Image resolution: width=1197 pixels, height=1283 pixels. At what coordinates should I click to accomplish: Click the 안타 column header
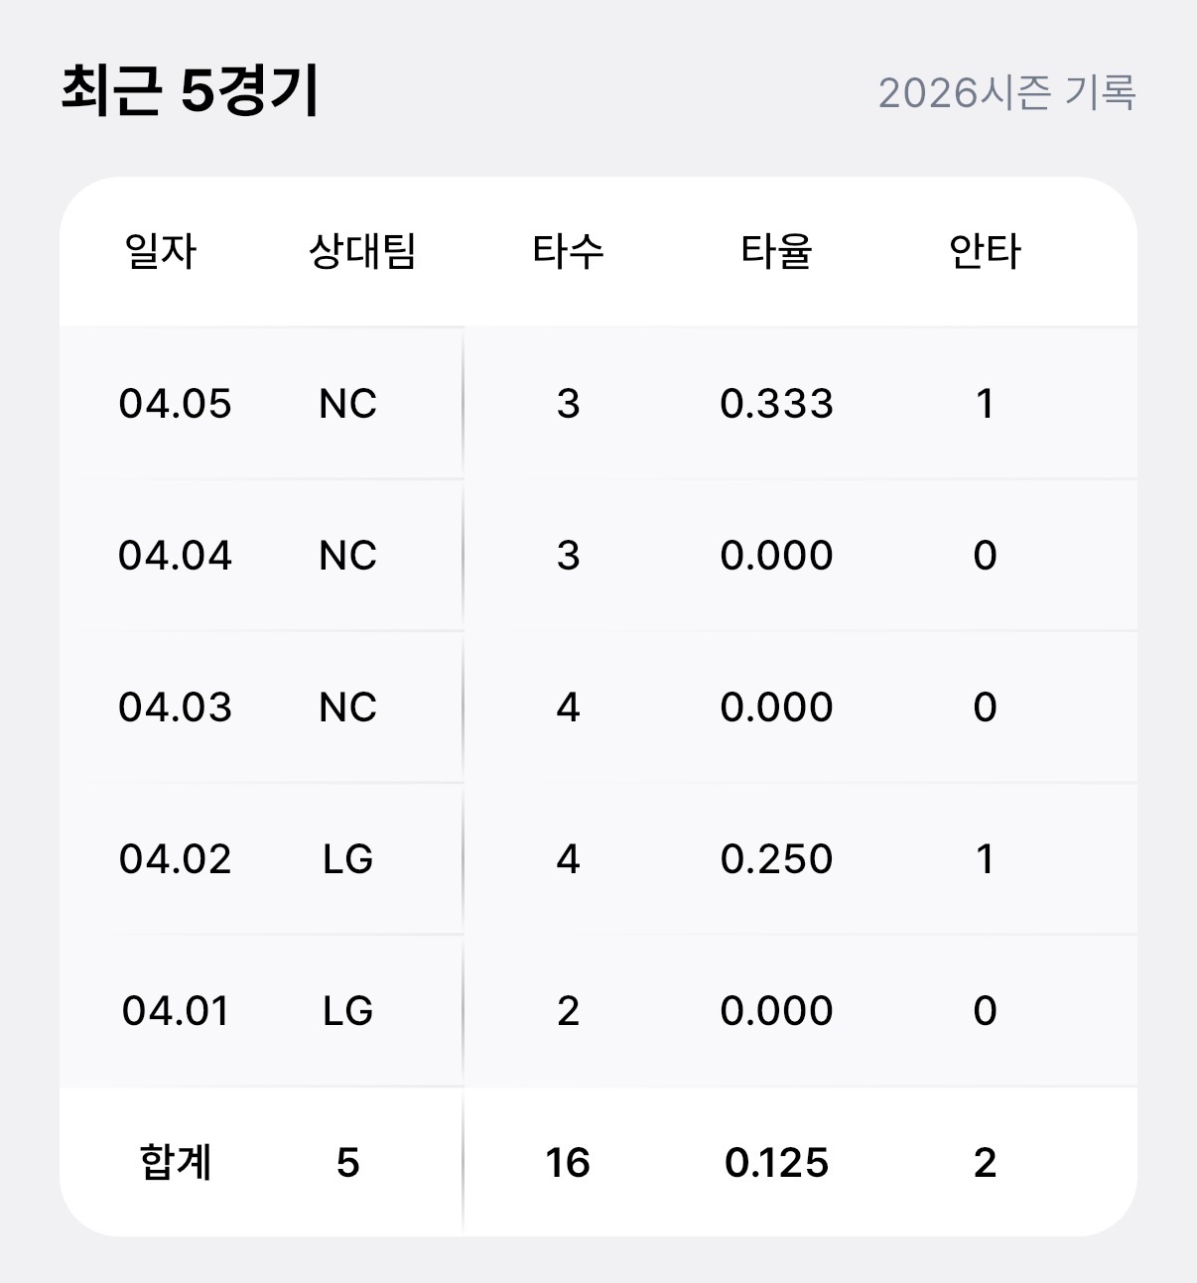[985, 251]
